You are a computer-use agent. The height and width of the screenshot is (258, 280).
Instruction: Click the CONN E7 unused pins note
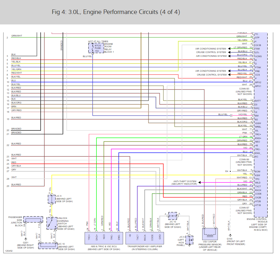point(244,210)
